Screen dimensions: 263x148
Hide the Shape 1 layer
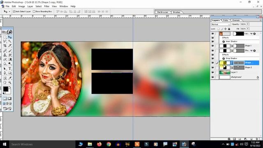(x=213, y=46)
